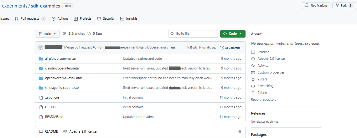View the Insights tab
This screenshot has height=138, width=357.
(x=129, y=19)
